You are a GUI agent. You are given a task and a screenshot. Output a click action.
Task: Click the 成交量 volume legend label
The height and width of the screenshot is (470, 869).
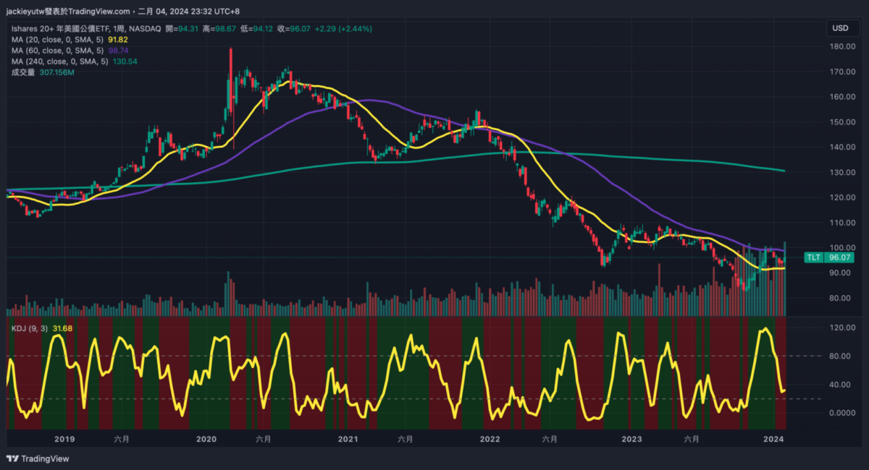pyautogui.click(x=23, y=72)
